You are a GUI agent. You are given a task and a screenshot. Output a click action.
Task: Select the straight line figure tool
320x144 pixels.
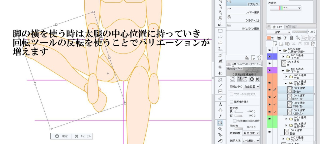(220, 85)
